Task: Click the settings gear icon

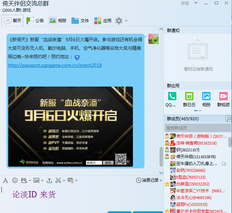Action: (x=119, y=21)
